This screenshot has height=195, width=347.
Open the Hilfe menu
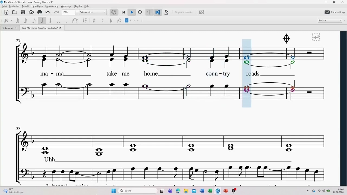(x=86, y=6)
